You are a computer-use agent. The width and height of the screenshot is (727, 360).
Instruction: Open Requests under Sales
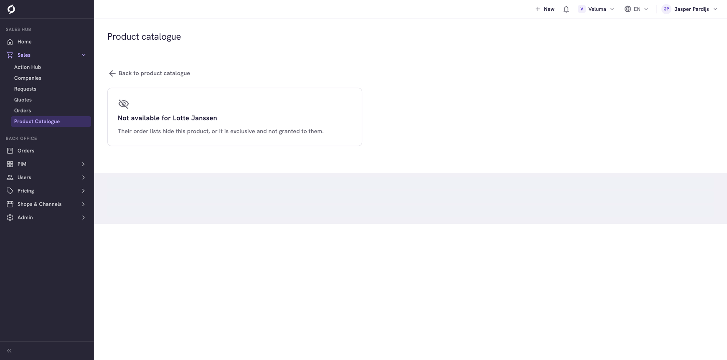[25, 89]
